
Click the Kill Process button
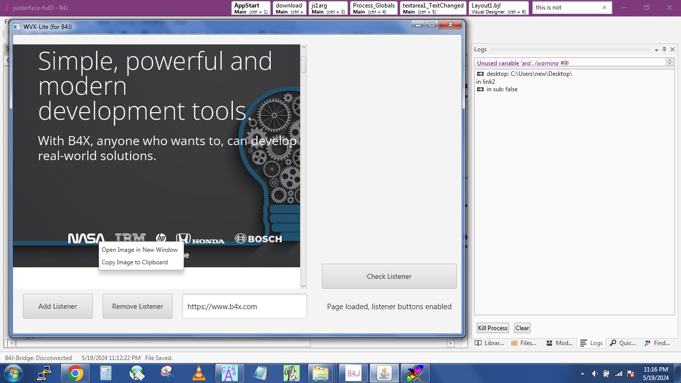pos(493,328)
